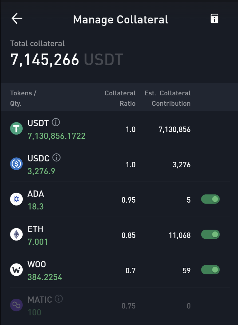Select the purple MATIC token icon
This screenshot has height=325, width=238.
click(x=16, y=305)
